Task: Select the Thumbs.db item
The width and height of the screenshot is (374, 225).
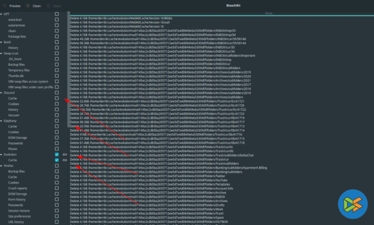Action: (x=15, y=76)
